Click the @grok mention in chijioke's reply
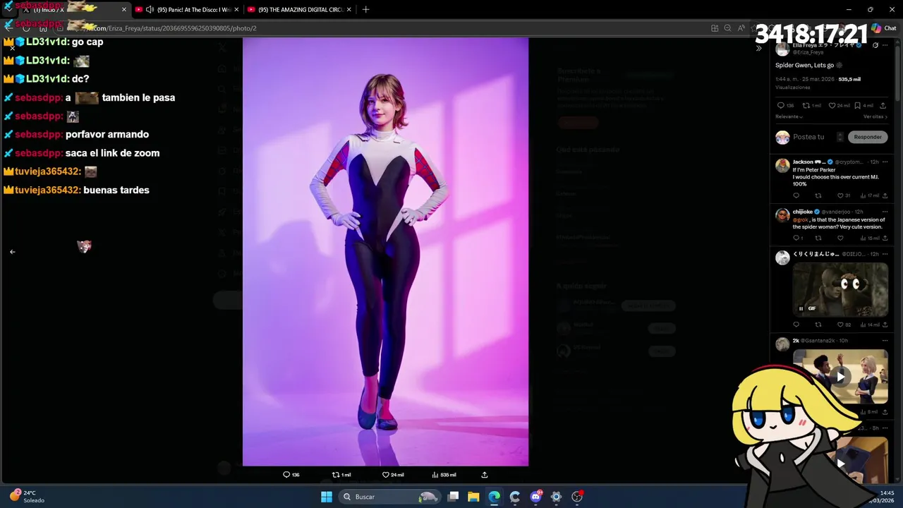The height and width of the screenshot is (508, 903). (x=800, y=219)
